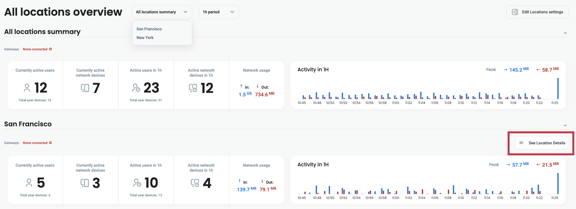Click the user icon beside 12 active users
Screen dimensions: 576x209
coord(27,88)
